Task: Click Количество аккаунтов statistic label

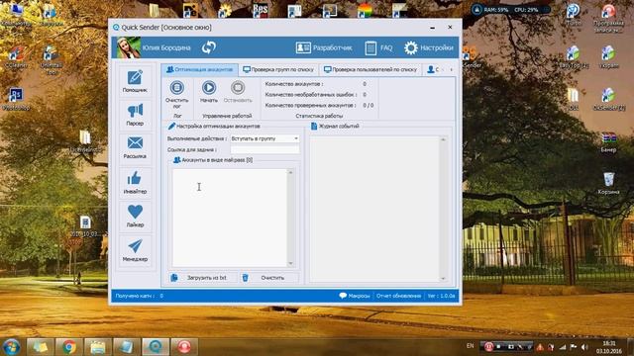Action: coord(294,84)
